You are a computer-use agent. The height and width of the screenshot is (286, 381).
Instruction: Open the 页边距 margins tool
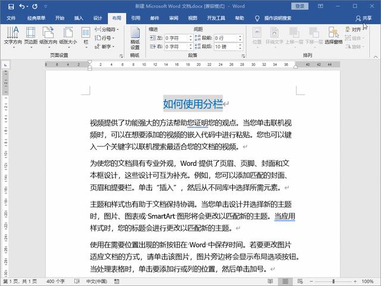[30, 37]
